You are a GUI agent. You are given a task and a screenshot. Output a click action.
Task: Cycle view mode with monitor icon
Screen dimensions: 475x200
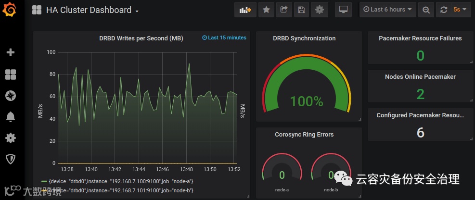343,10
